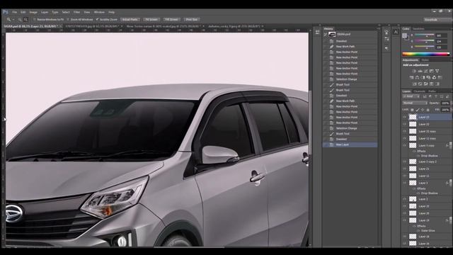Click the Print Size button
This screenshot has width=453, height=255.
tap(192, 19)
